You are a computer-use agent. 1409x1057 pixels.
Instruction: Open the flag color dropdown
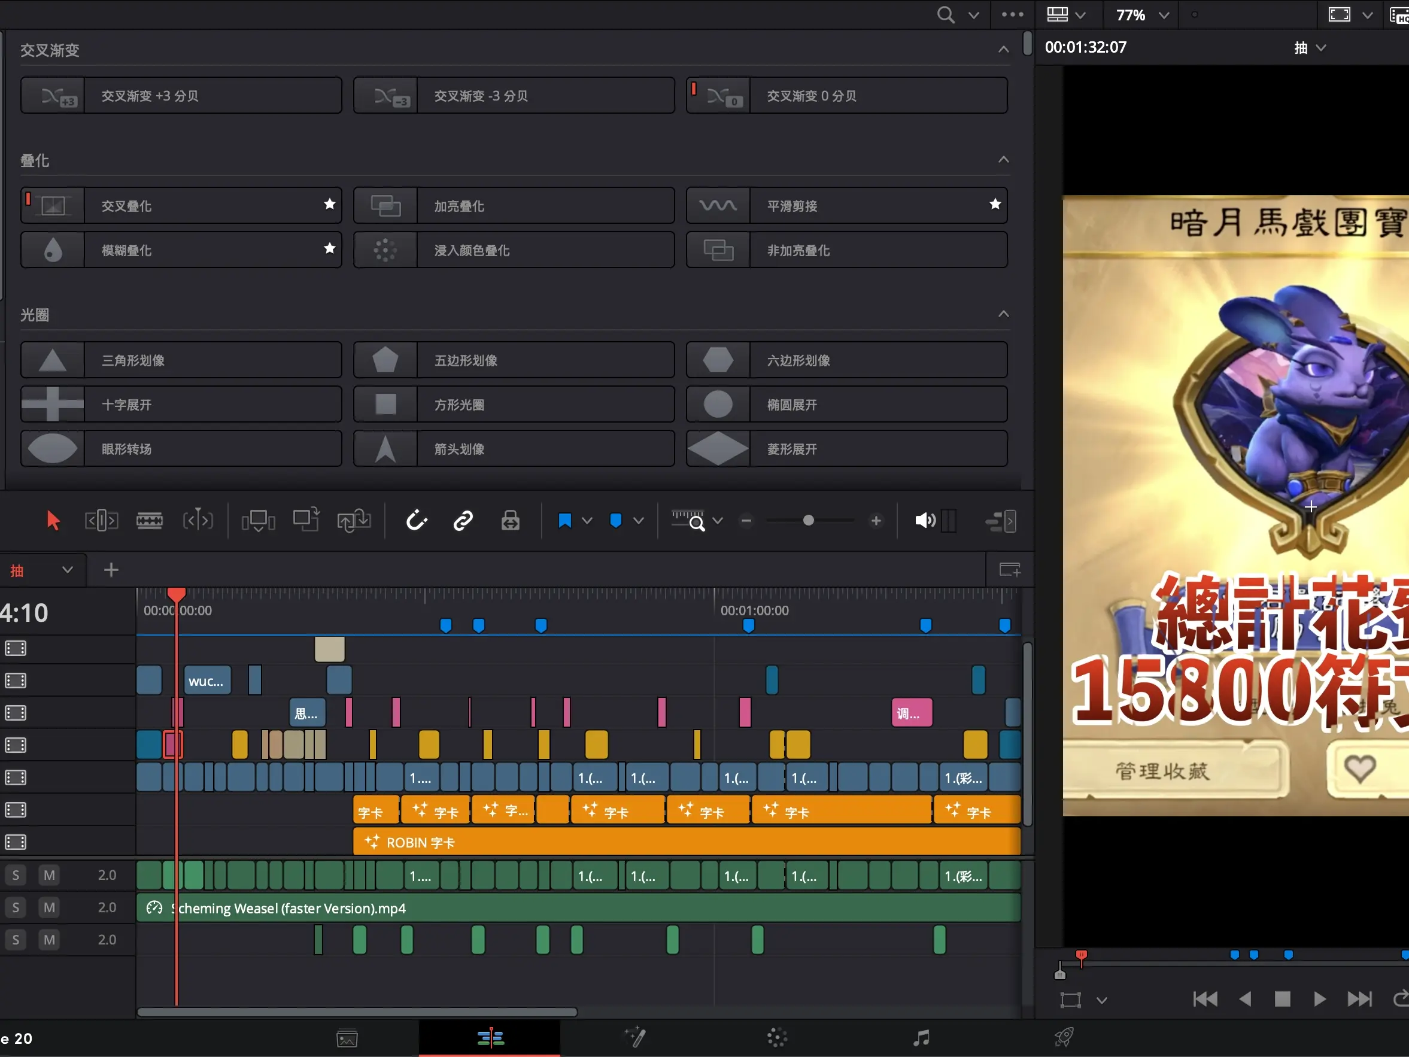tap(639, 521)
